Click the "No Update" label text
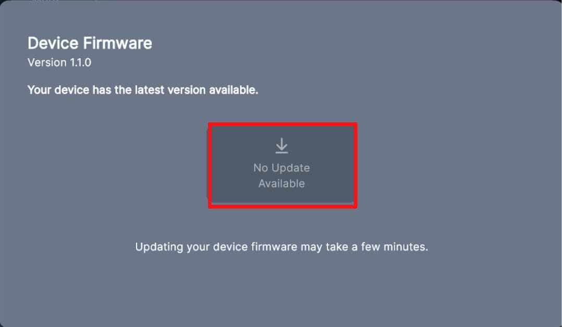The image size is (562, 327). (282, 168)
